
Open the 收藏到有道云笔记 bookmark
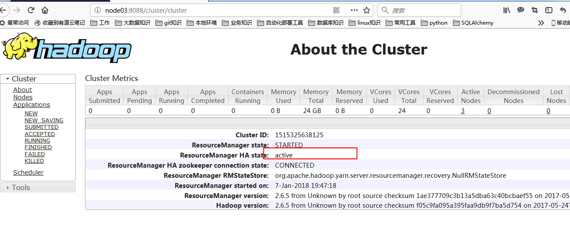pyautogui.click(x=59, y=23)
